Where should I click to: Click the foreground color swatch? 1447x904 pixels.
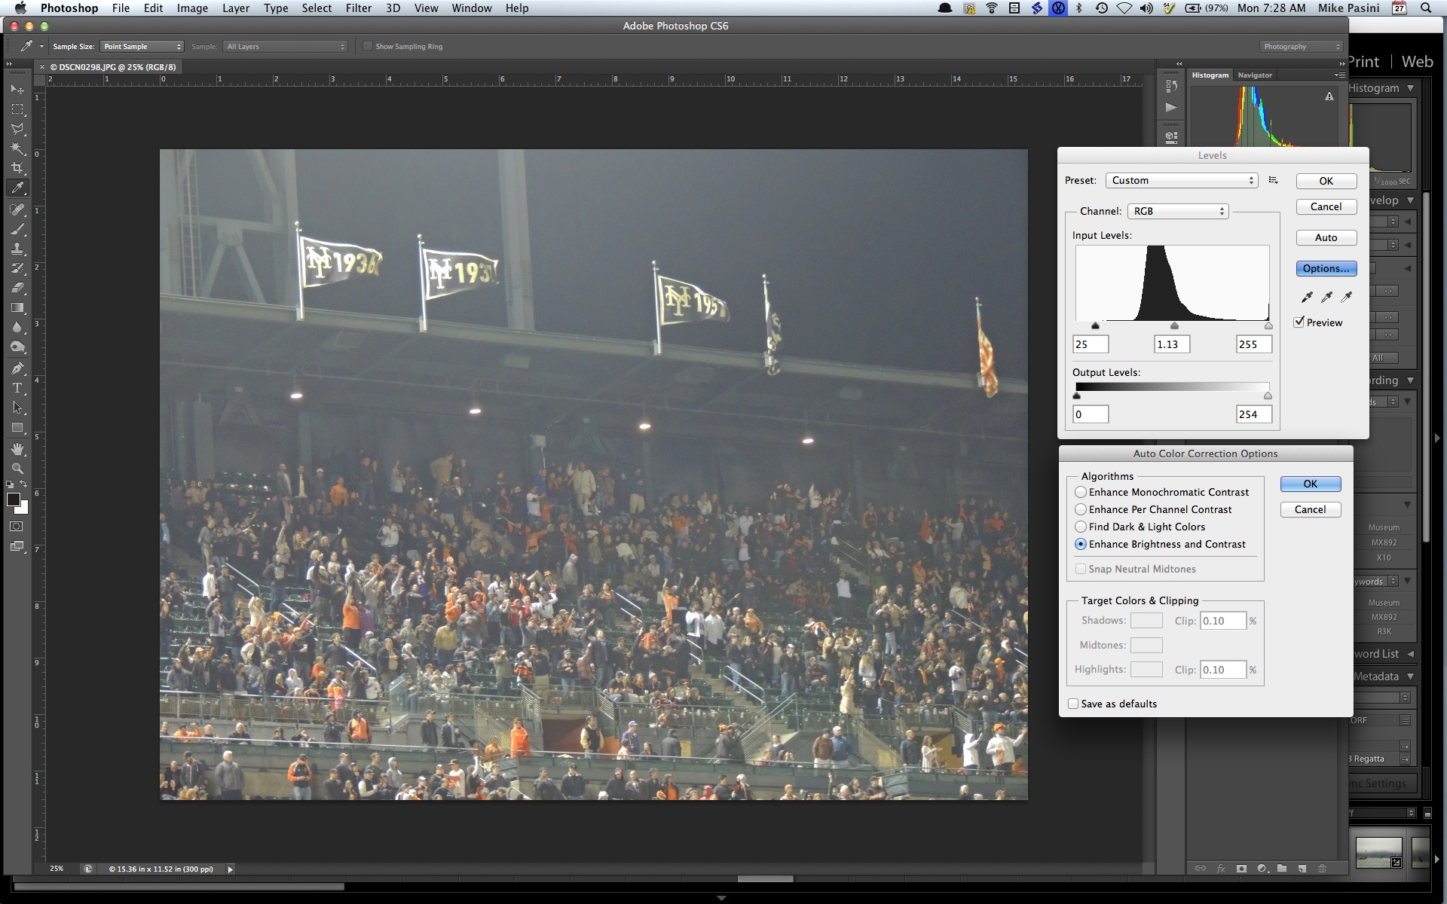(x=13, y=499)
